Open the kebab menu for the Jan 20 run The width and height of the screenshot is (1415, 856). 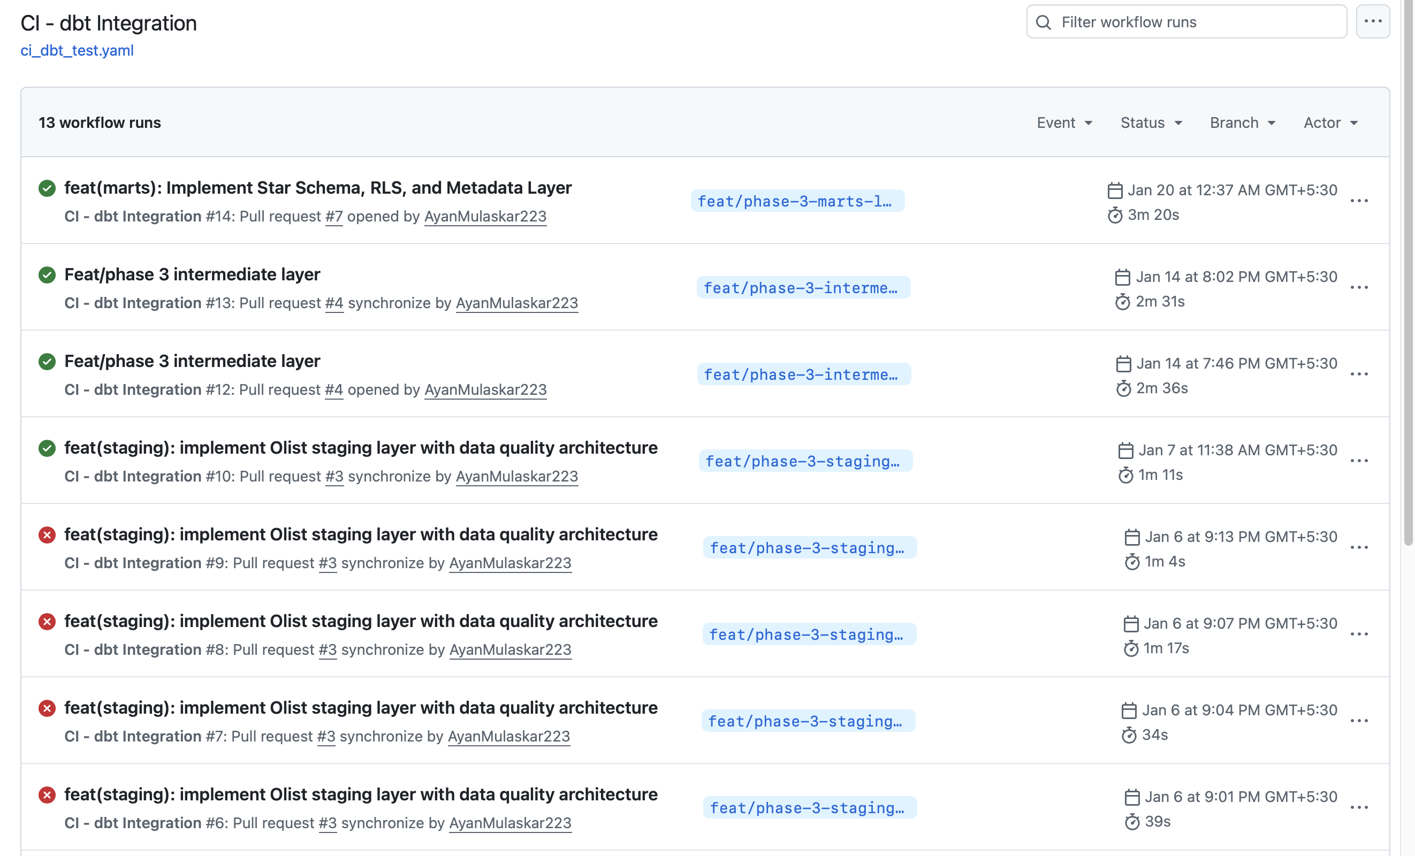1359,201
